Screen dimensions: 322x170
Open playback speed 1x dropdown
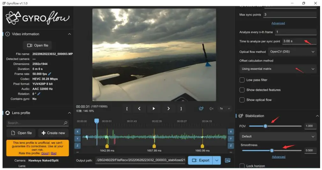tap(225, 109)
